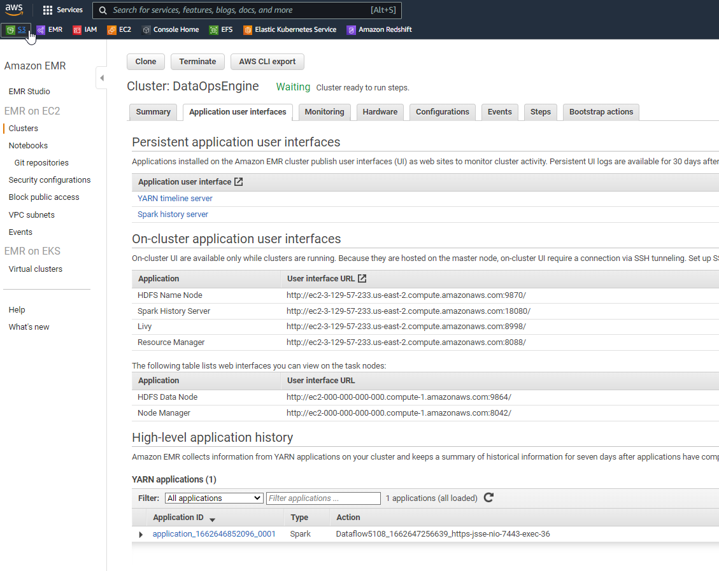Open the EMR shortcut icon
The width and height of the screenshot is (719, 571).
[41, 30]
